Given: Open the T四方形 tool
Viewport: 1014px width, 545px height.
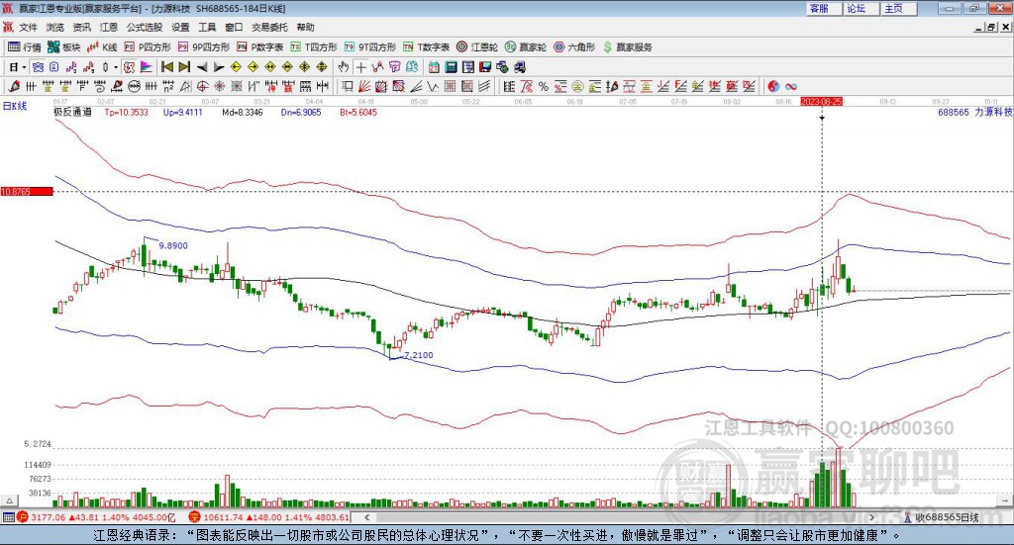Looking at the screenshot, I should pos(314,47).
